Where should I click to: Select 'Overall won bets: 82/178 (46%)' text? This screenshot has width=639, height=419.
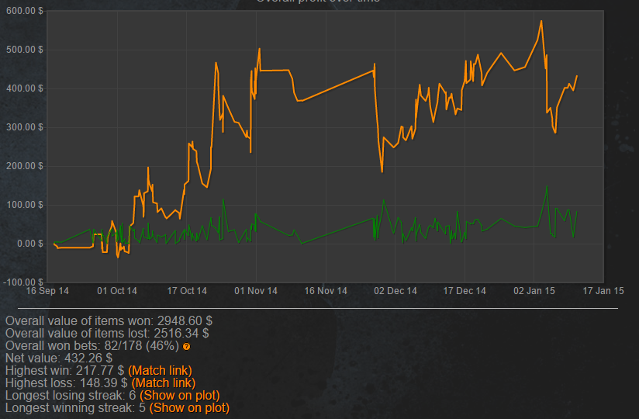tap(92, 345)
